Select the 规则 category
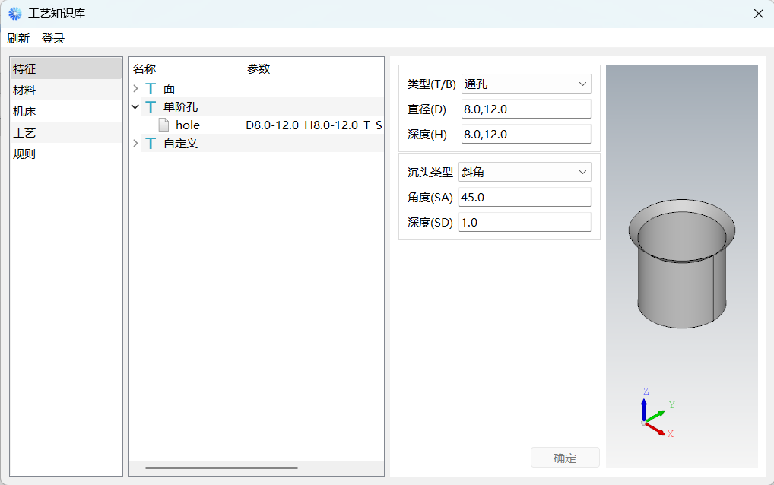The height and width of the screenshot is (485, 774). (24, 154)
